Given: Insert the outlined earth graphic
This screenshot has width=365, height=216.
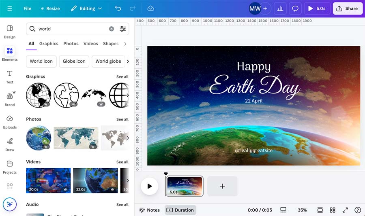Looking at the screenshot, I should 66,95.
